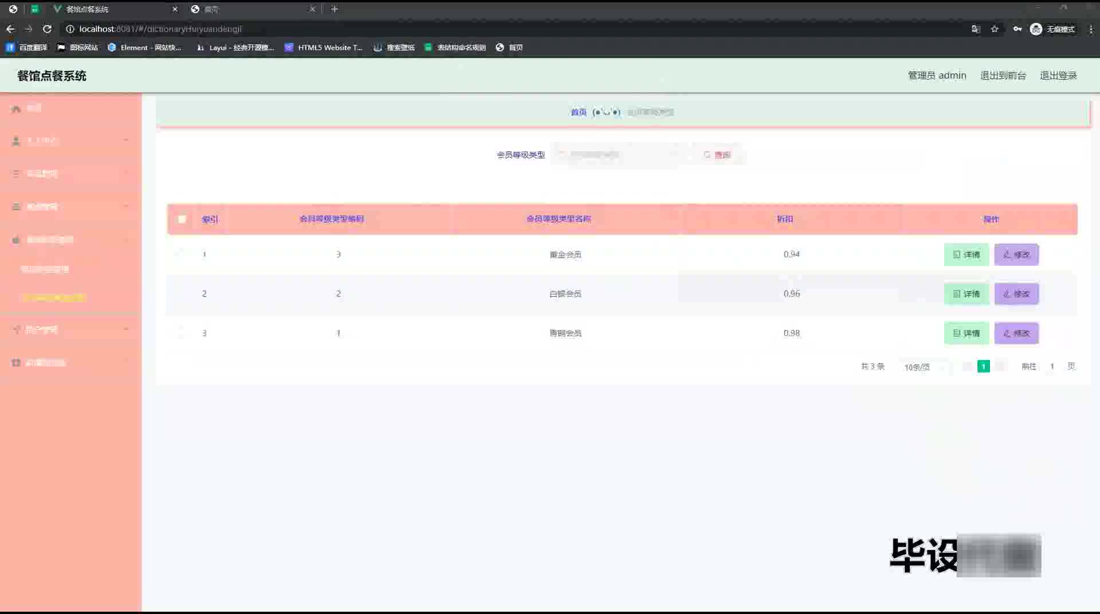The height and width of the screenshot is (614, 1100).
Task: Open the incognito profile indicator
Action: tap(1052, 29)
